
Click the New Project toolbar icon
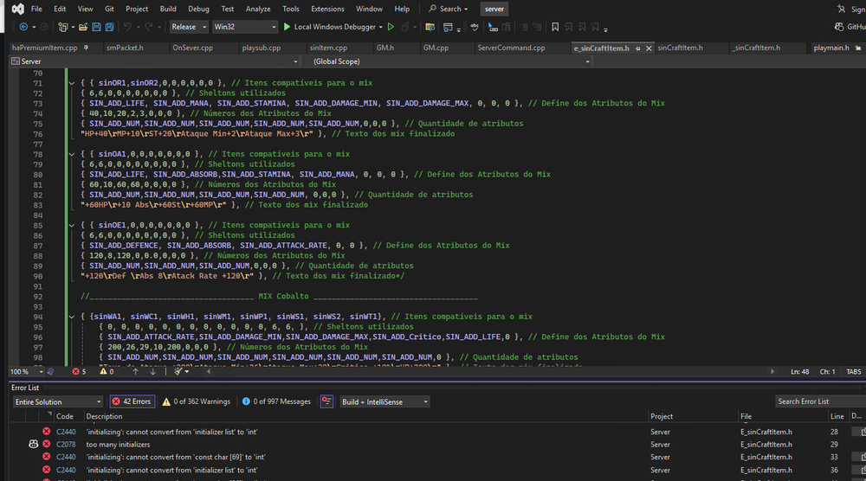(x=63, y=27)
